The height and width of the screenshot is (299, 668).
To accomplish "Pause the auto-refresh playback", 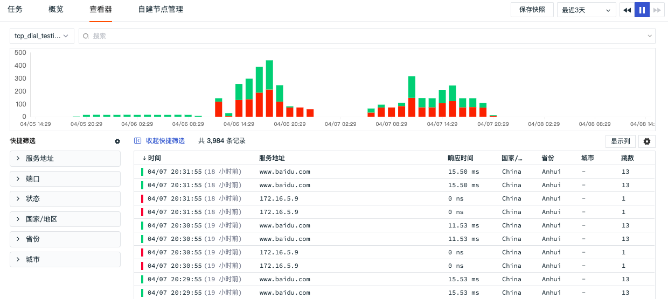I will [x=642, y=10].
